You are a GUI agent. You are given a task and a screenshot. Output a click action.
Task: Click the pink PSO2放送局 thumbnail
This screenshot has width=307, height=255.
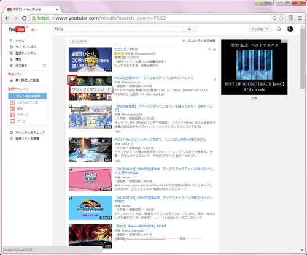click(90, 179)
